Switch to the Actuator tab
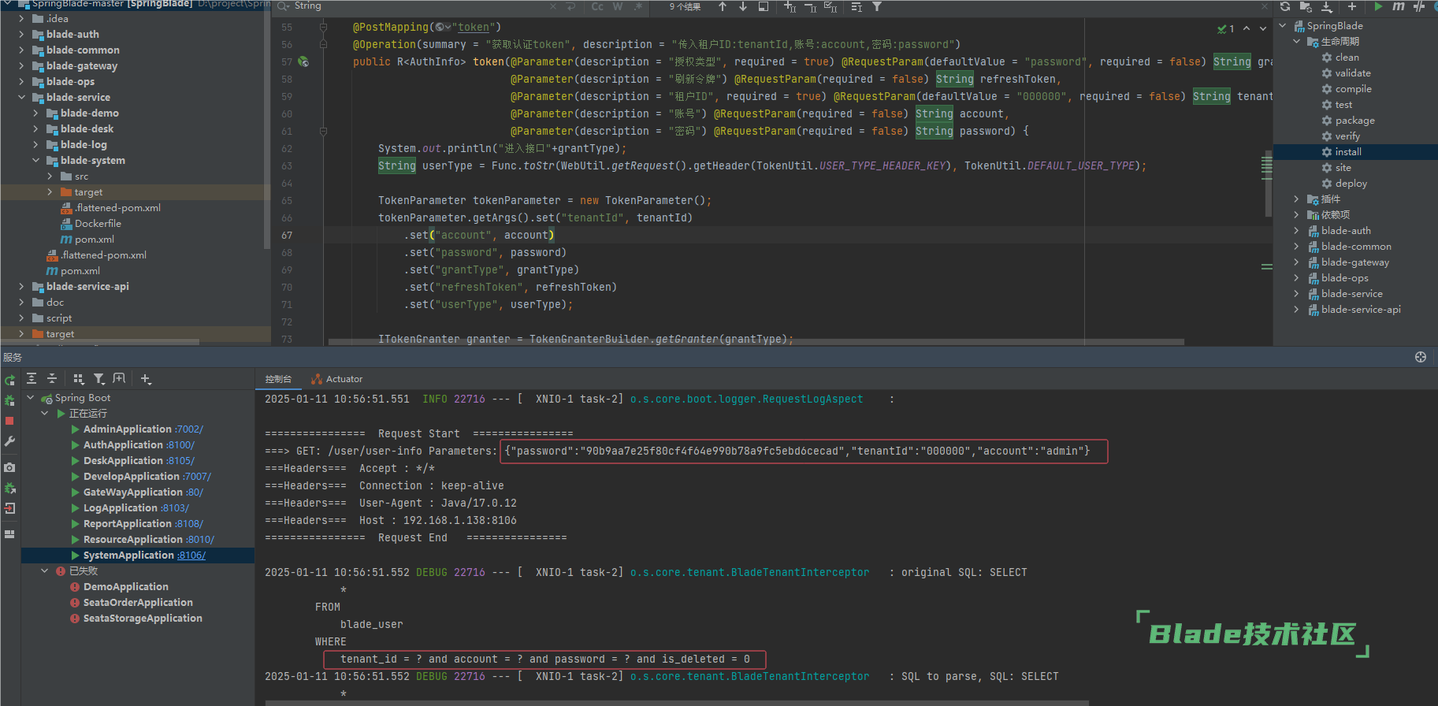1438x706 pixels. tap(337, 379)
